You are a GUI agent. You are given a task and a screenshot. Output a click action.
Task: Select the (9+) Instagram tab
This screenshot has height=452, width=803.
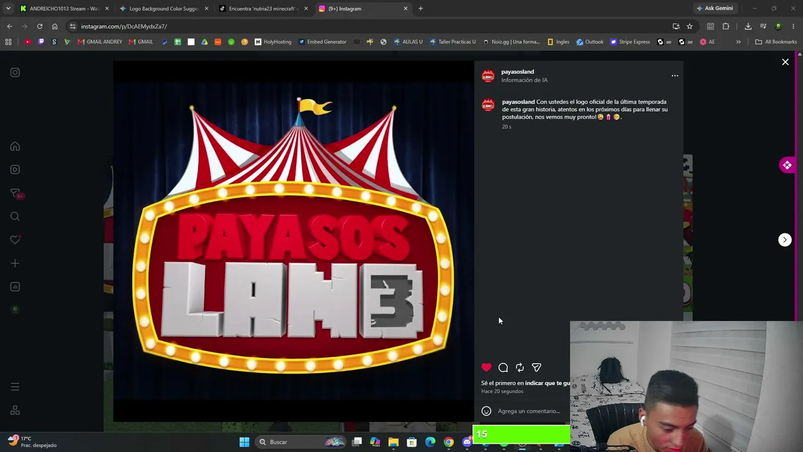pos(362,9)
